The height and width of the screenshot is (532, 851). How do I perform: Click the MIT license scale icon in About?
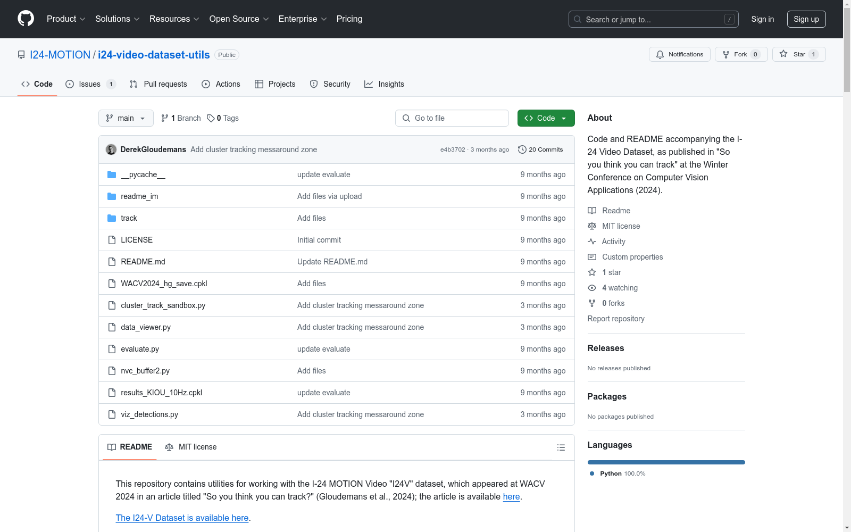coord(592,226)
